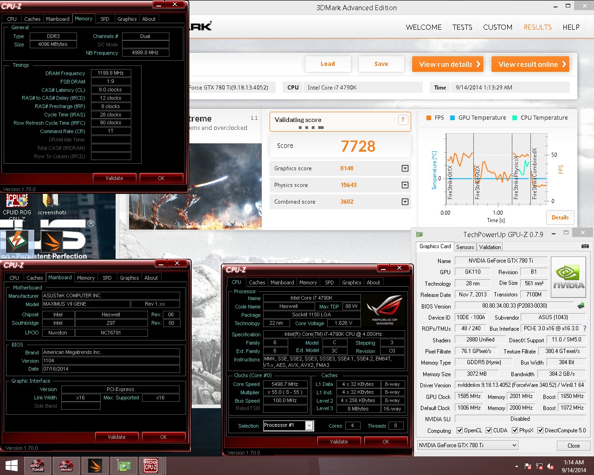Open CPUID ROG CPU-Z desktop shortcut

click(17, 207)
